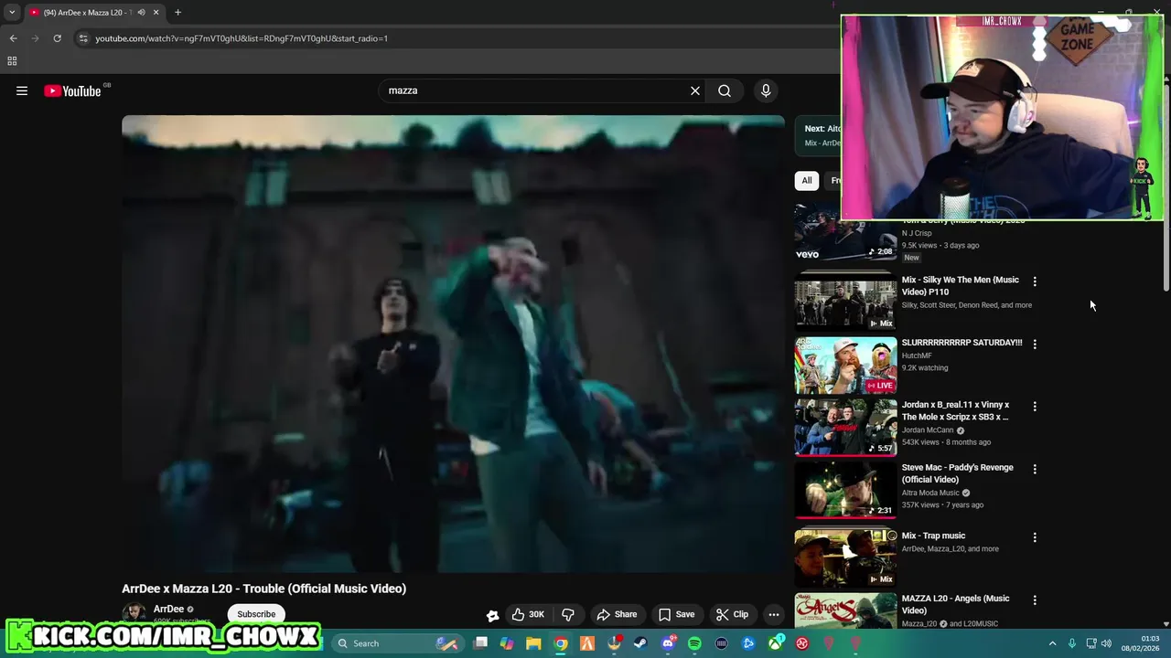Open Steve Mac - Paddy's Revenge title
The width and height of the screenshot is (1171, 658).
(957, 473)
